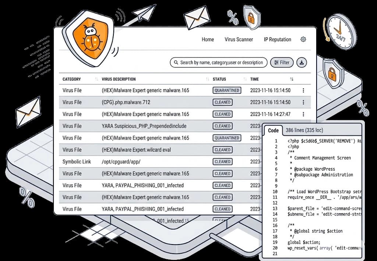Select the '/opt/cpguard/app/' path cell

tap(121, 162)
